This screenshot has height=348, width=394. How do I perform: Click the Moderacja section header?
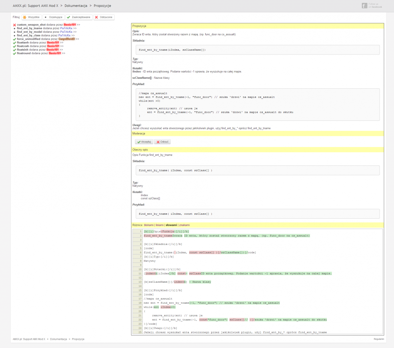coord(257,134)
